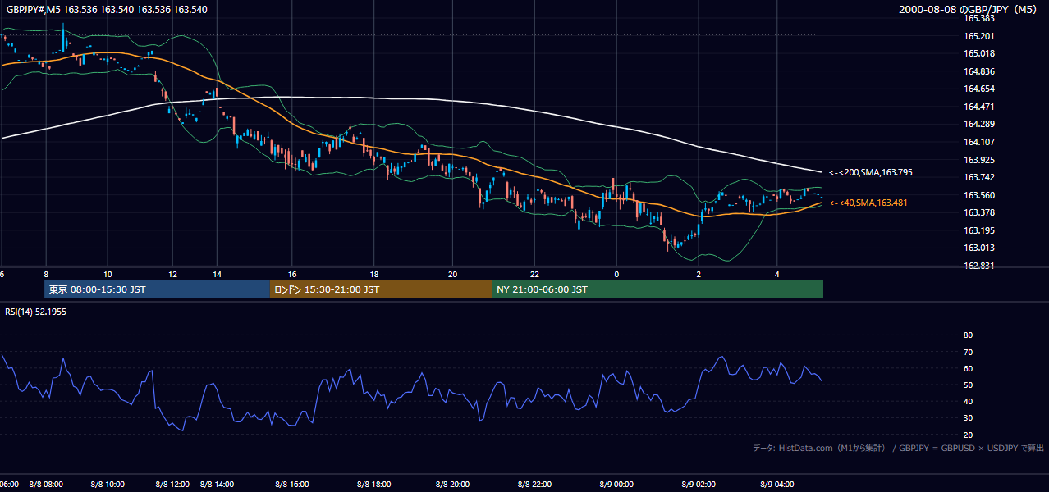Click price axis value 165.201
Image resolution: width=1049 pixels, height=492 pixels.
(x=978, y=36)
